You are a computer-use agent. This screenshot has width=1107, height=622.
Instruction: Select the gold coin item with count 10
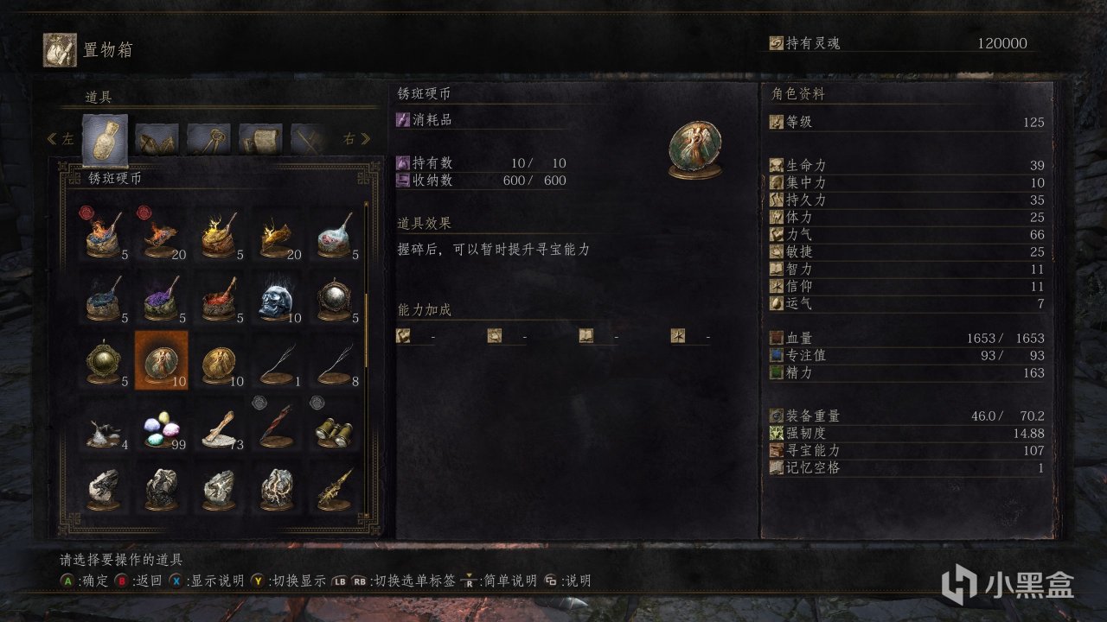click(x=219, y=360)
